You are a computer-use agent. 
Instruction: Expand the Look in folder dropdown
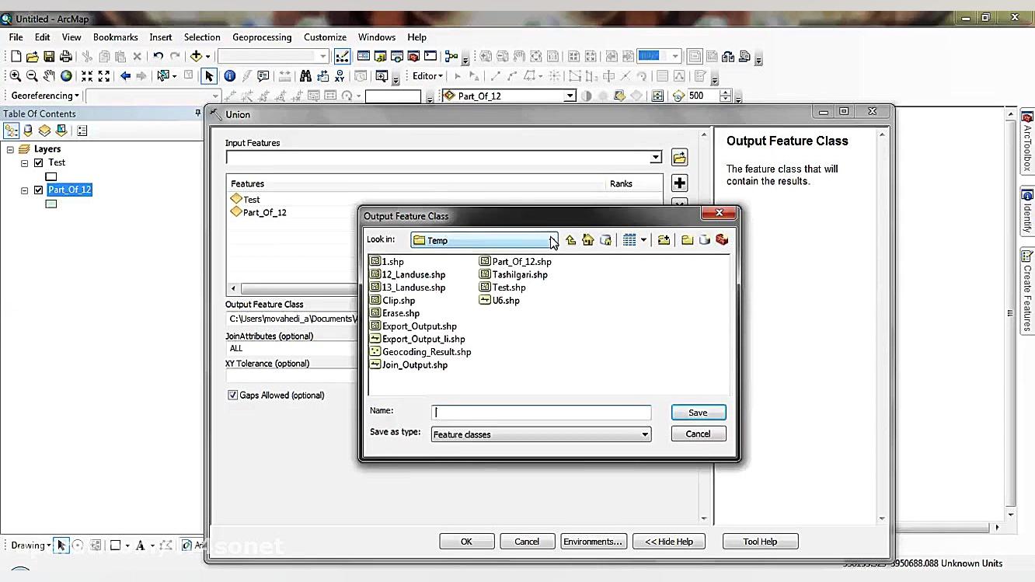tap(552, 240)
